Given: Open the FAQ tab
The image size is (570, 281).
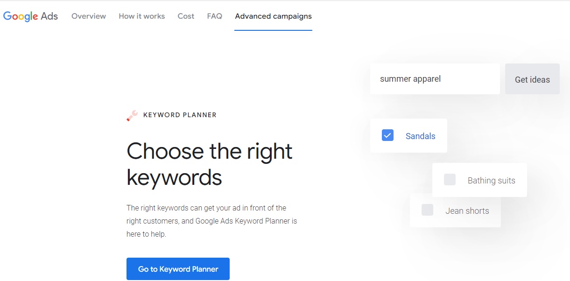Looking at the screenshot, I should 214,16.
